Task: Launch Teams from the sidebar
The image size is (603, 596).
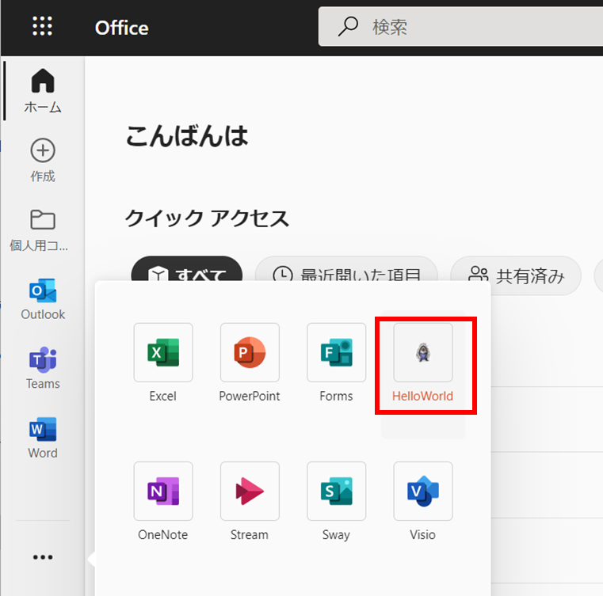Action: pos(43,368)
